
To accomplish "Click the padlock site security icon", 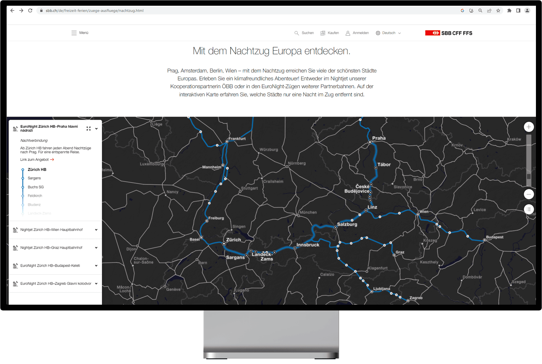I will point(41,10).
